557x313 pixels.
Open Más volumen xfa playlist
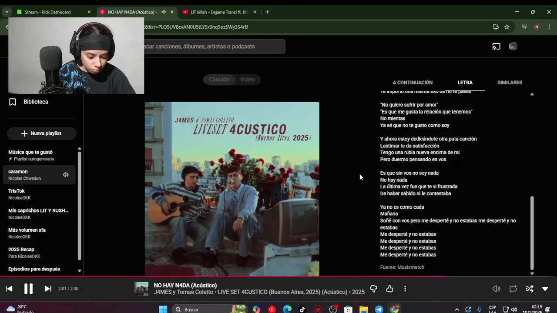[x=39, y=233]
